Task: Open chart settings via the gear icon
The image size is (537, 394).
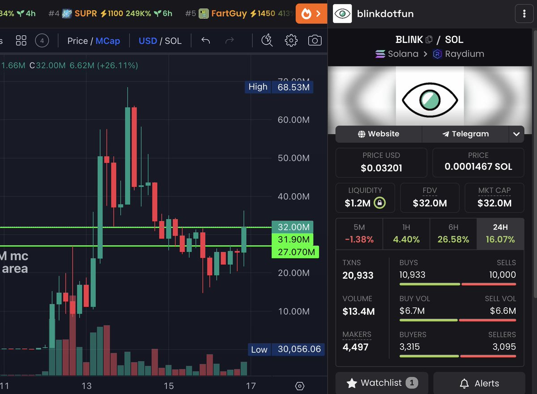Action: pyautogui.click(x=291, y=40)
